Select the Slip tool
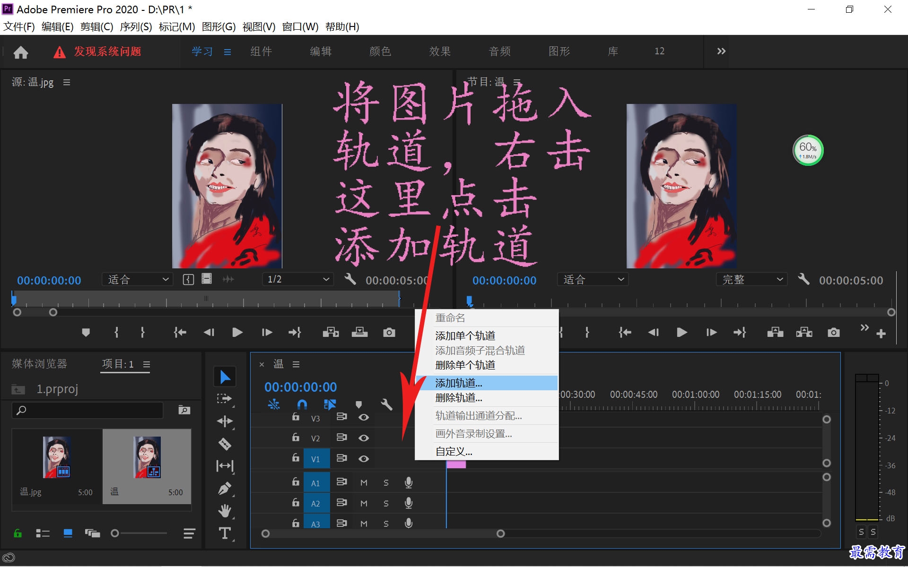Screen dimensions: 908x567 [x=225, y=466]
